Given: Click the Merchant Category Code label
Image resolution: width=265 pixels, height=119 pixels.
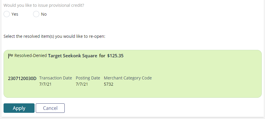Looking at the screenshot, I should [x=128, y=78].
